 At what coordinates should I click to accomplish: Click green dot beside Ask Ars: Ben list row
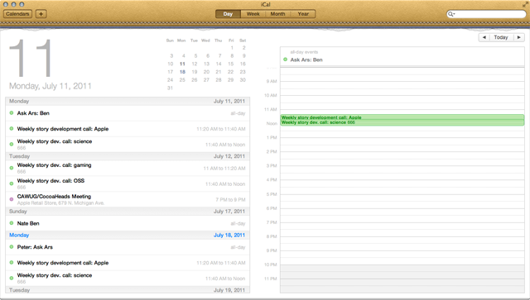(x=11, y=113)
